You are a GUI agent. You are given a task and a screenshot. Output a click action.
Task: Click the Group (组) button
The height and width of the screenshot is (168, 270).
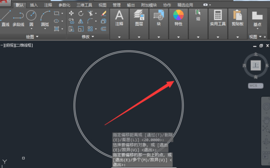(198, 15)
